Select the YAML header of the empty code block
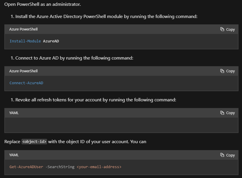242x178 pixels. click(14, 113)
